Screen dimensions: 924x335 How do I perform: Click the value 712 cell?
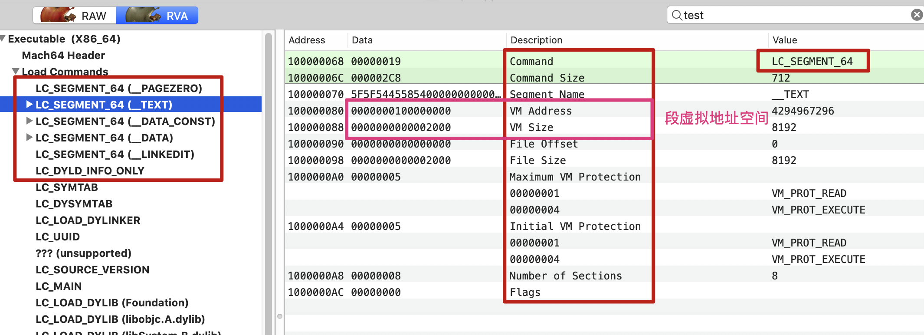pos(781,78)
